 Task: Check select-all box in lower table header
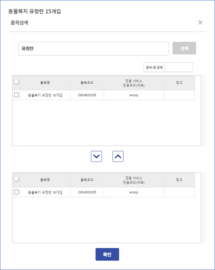17,179
